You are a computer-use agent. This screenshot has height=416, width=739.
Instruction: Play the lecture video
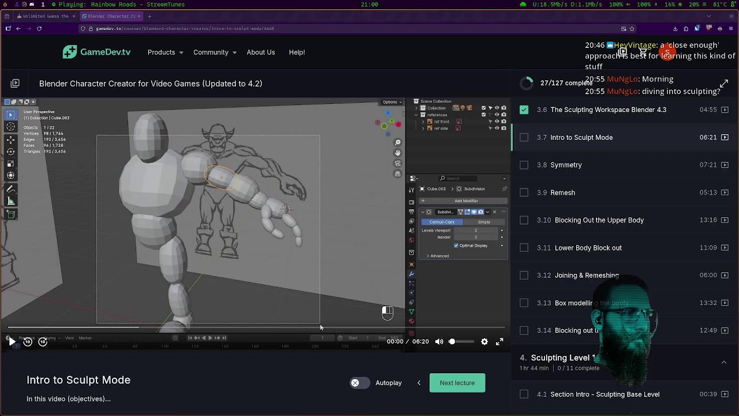pyautogui.click(x=12, y=341)
